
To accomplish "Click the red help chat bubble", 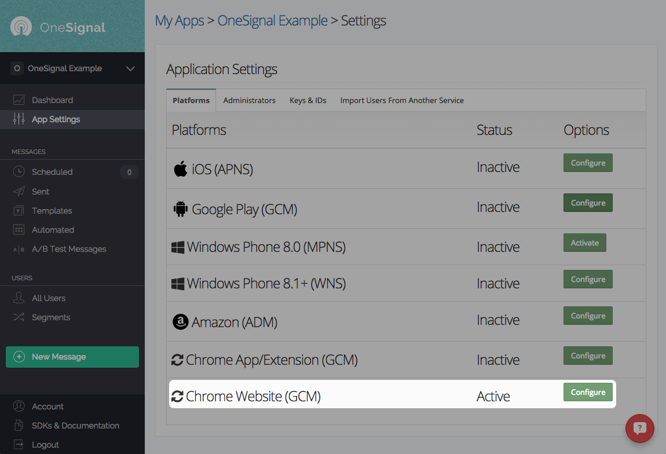I will pos(640,429).
